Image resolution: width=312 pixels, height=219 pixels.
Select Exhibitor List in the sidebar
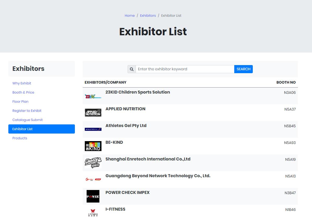click(x=41, y=129)
